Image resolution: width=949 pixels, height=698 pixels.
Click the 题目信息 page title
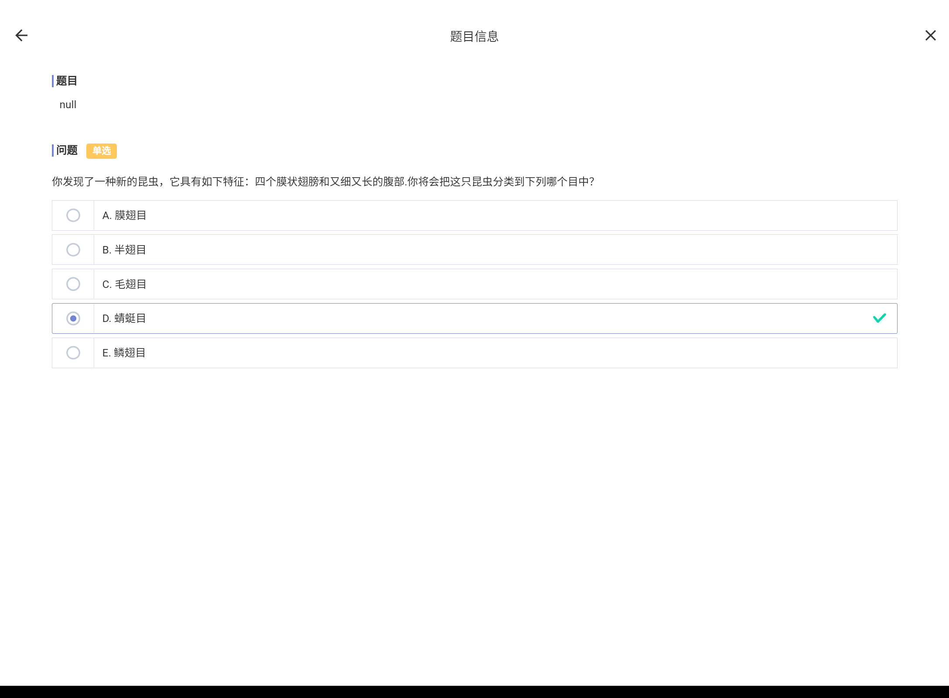pos(474,36)
